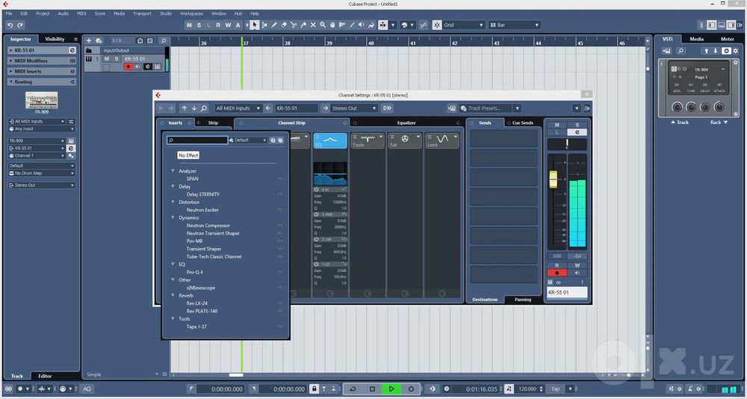This screenshot has height=399, width=747.
Task: Click the TR-909 Edit Instrument icon in Inspector
Action: point(71,140)
